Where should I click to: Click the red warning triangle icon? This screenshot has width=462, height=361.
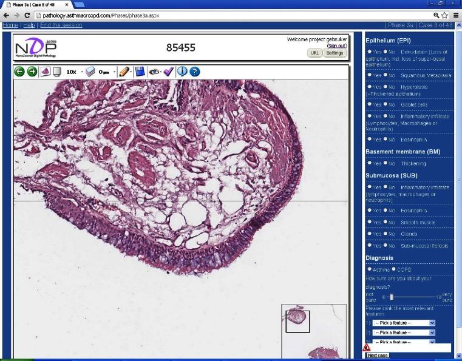(x=366, y=348)
